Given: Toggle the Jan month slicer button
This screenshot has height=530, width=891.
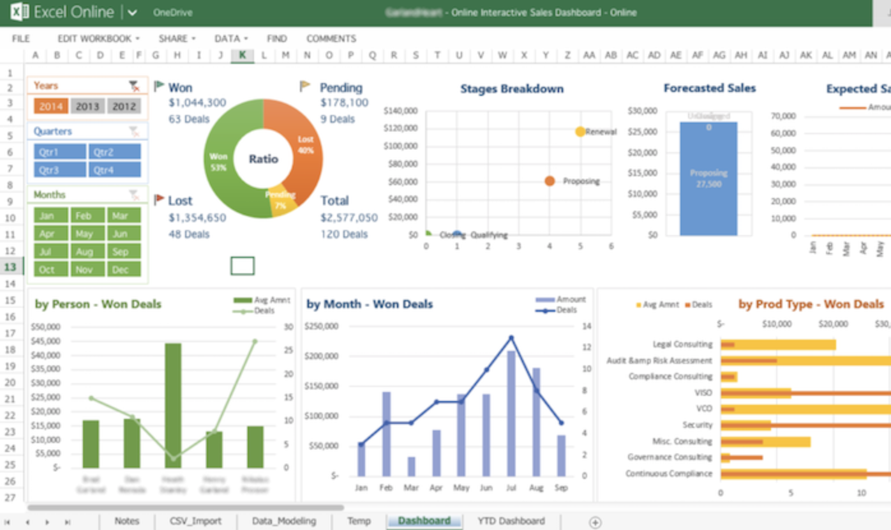Looking at the screenshot, I should point(50,216).
